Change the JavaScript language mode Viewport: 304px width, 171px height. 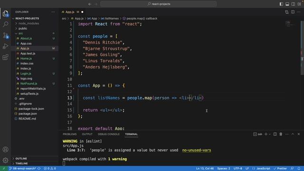[263, 169]
